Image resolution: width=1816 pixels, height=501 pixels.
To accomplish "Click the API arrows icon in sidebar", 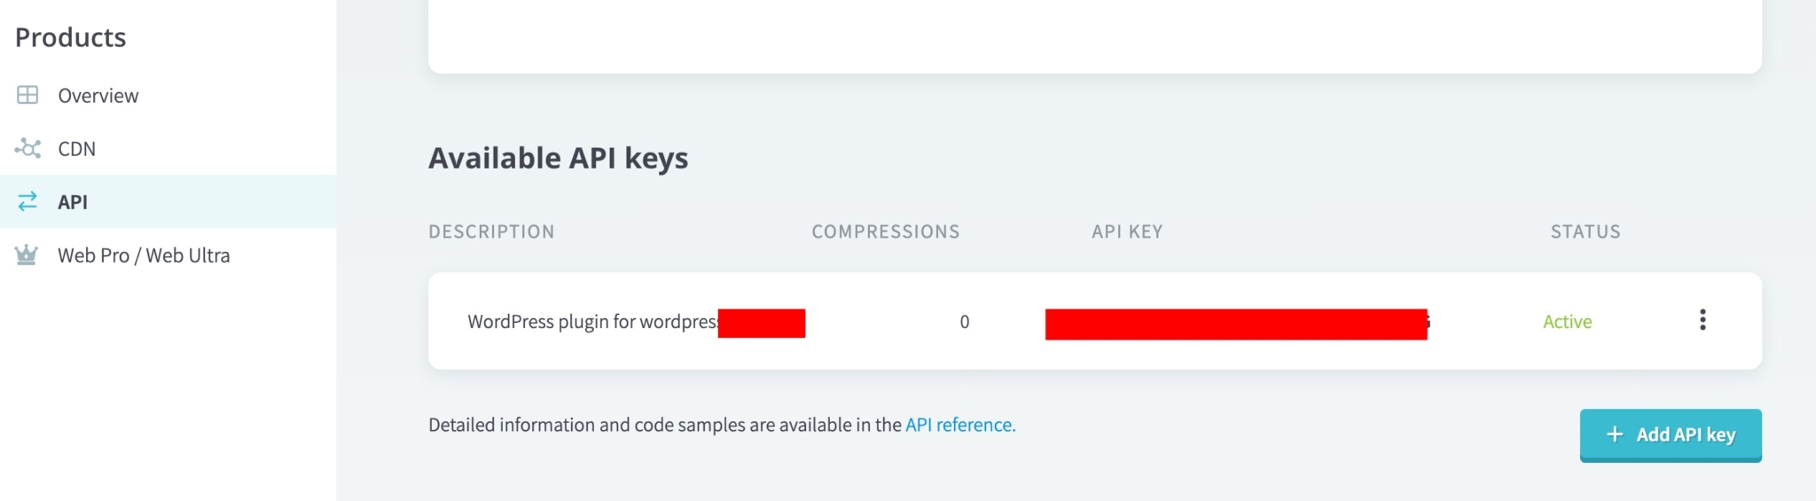I will 27,201.
